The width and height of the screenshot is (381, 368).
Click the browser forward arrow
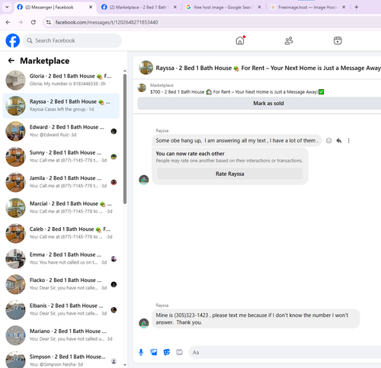tap(21, 22)
